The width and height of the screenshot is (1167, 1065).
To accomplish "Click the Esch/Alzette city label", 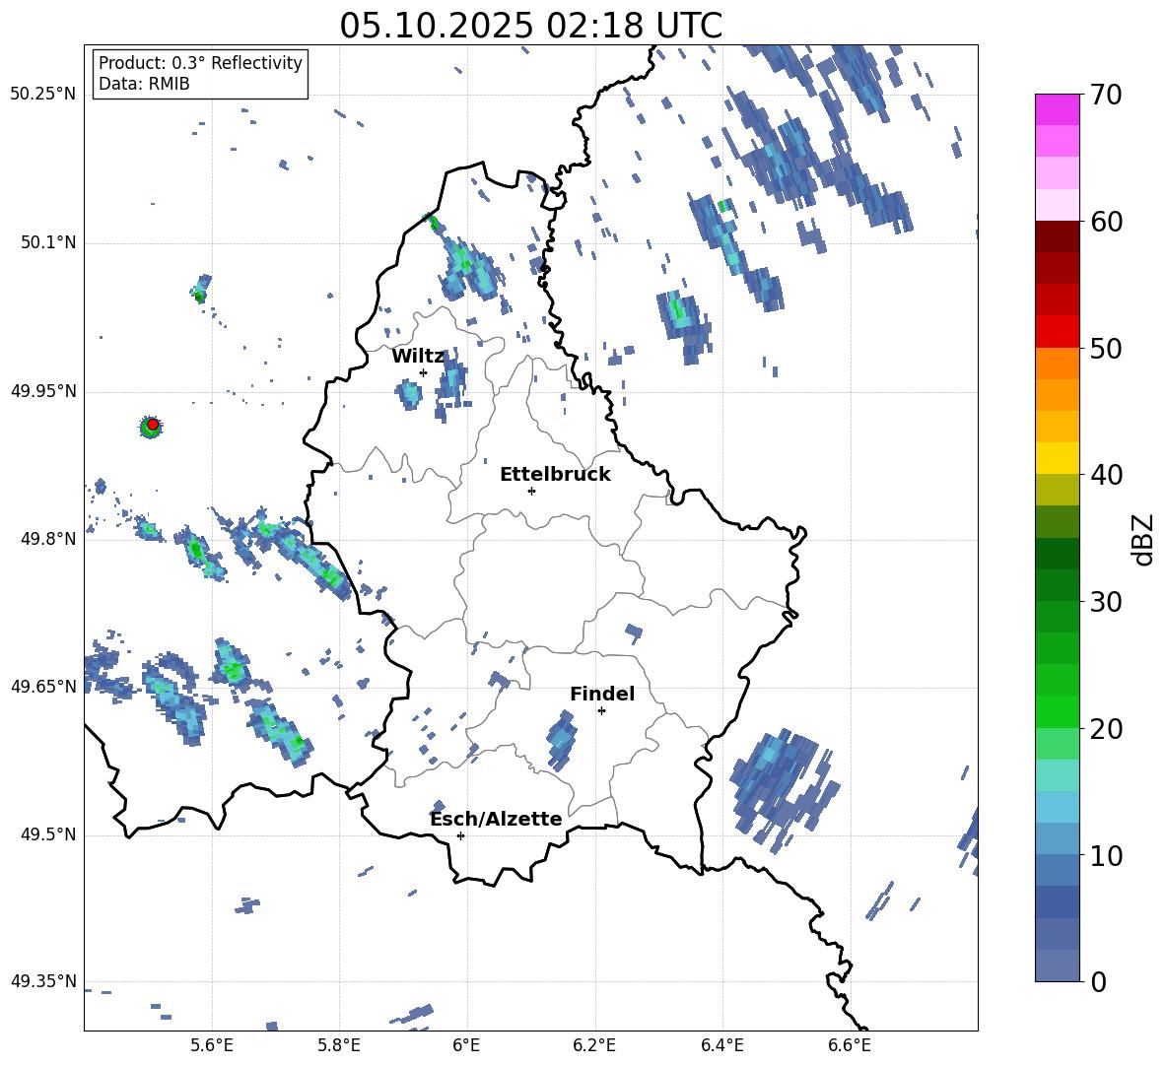I will pyautogui.click(x=496, y=820).
